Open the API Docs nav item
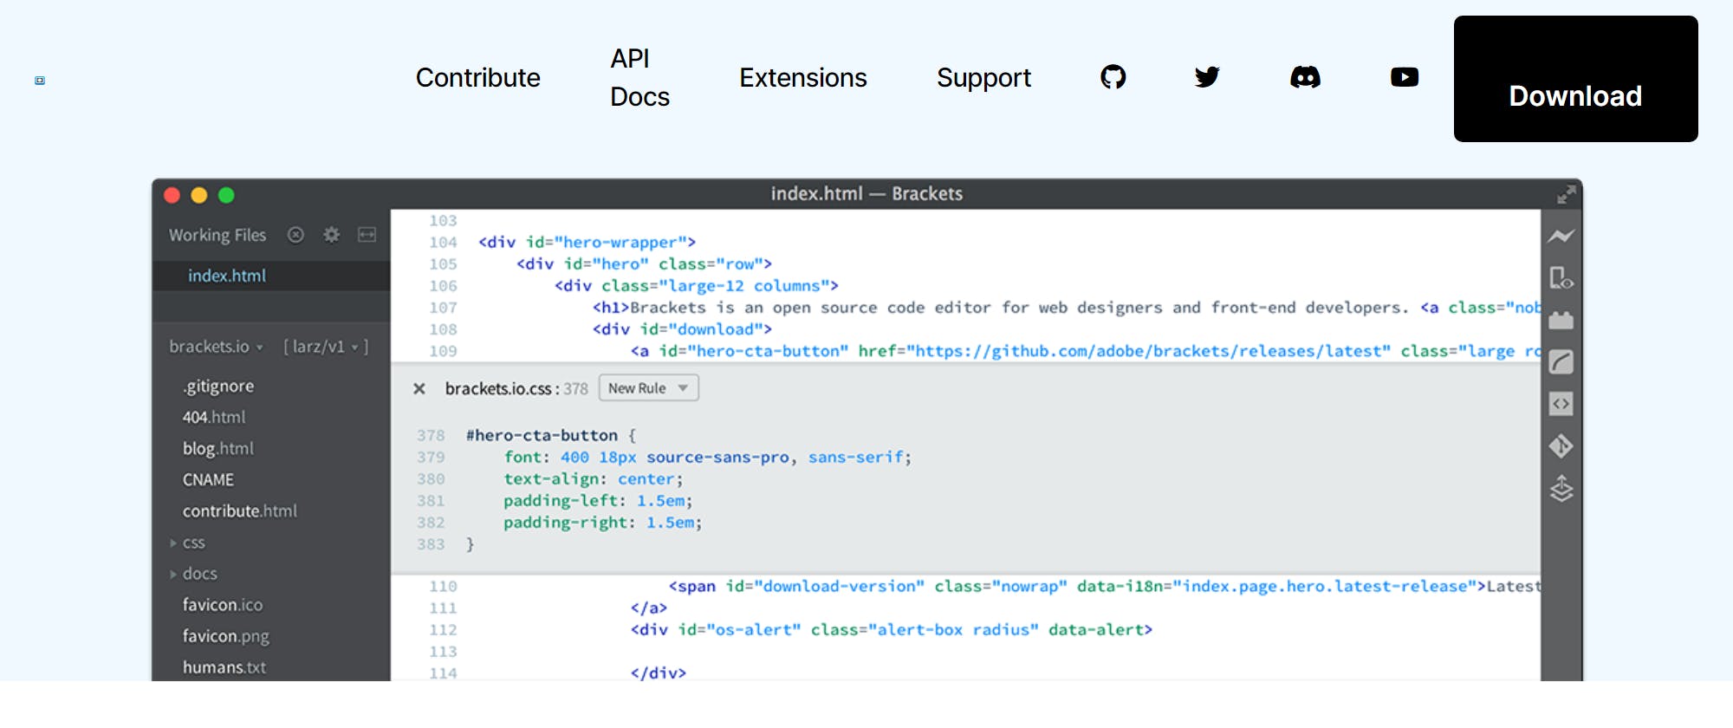The width and height of the screenshot is (1733, 728). pos(639,77)
